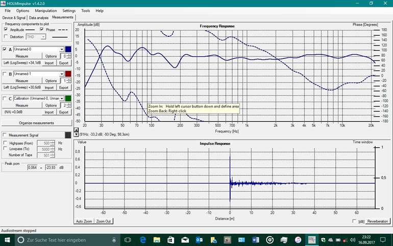
Task: Open the Manipulation menu
Action: (x=46, y=10)
